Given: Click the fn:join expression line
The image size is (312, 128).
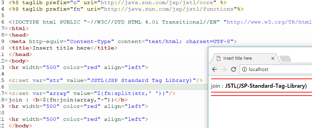Looking at the screenshot, I should (x=68, y=100).
